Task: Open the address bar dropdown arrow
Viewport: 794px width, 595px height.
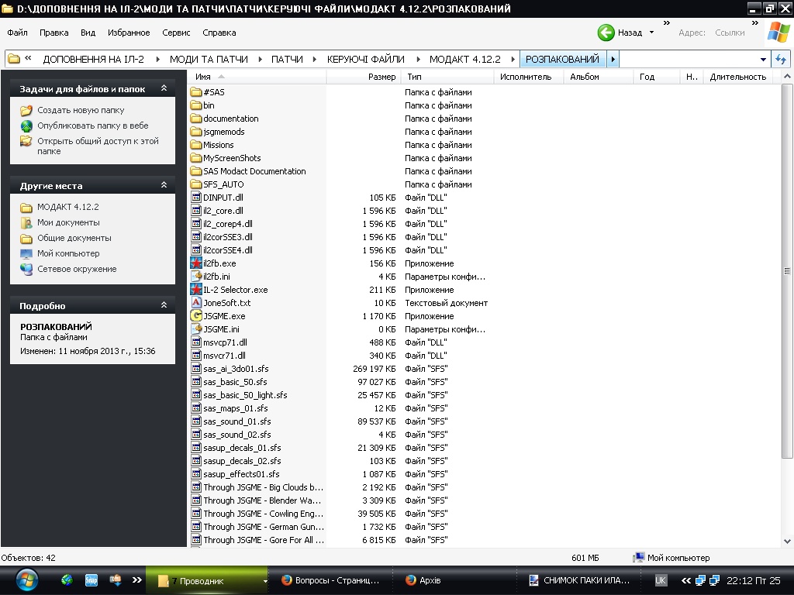Action: [x=763, y=59]
